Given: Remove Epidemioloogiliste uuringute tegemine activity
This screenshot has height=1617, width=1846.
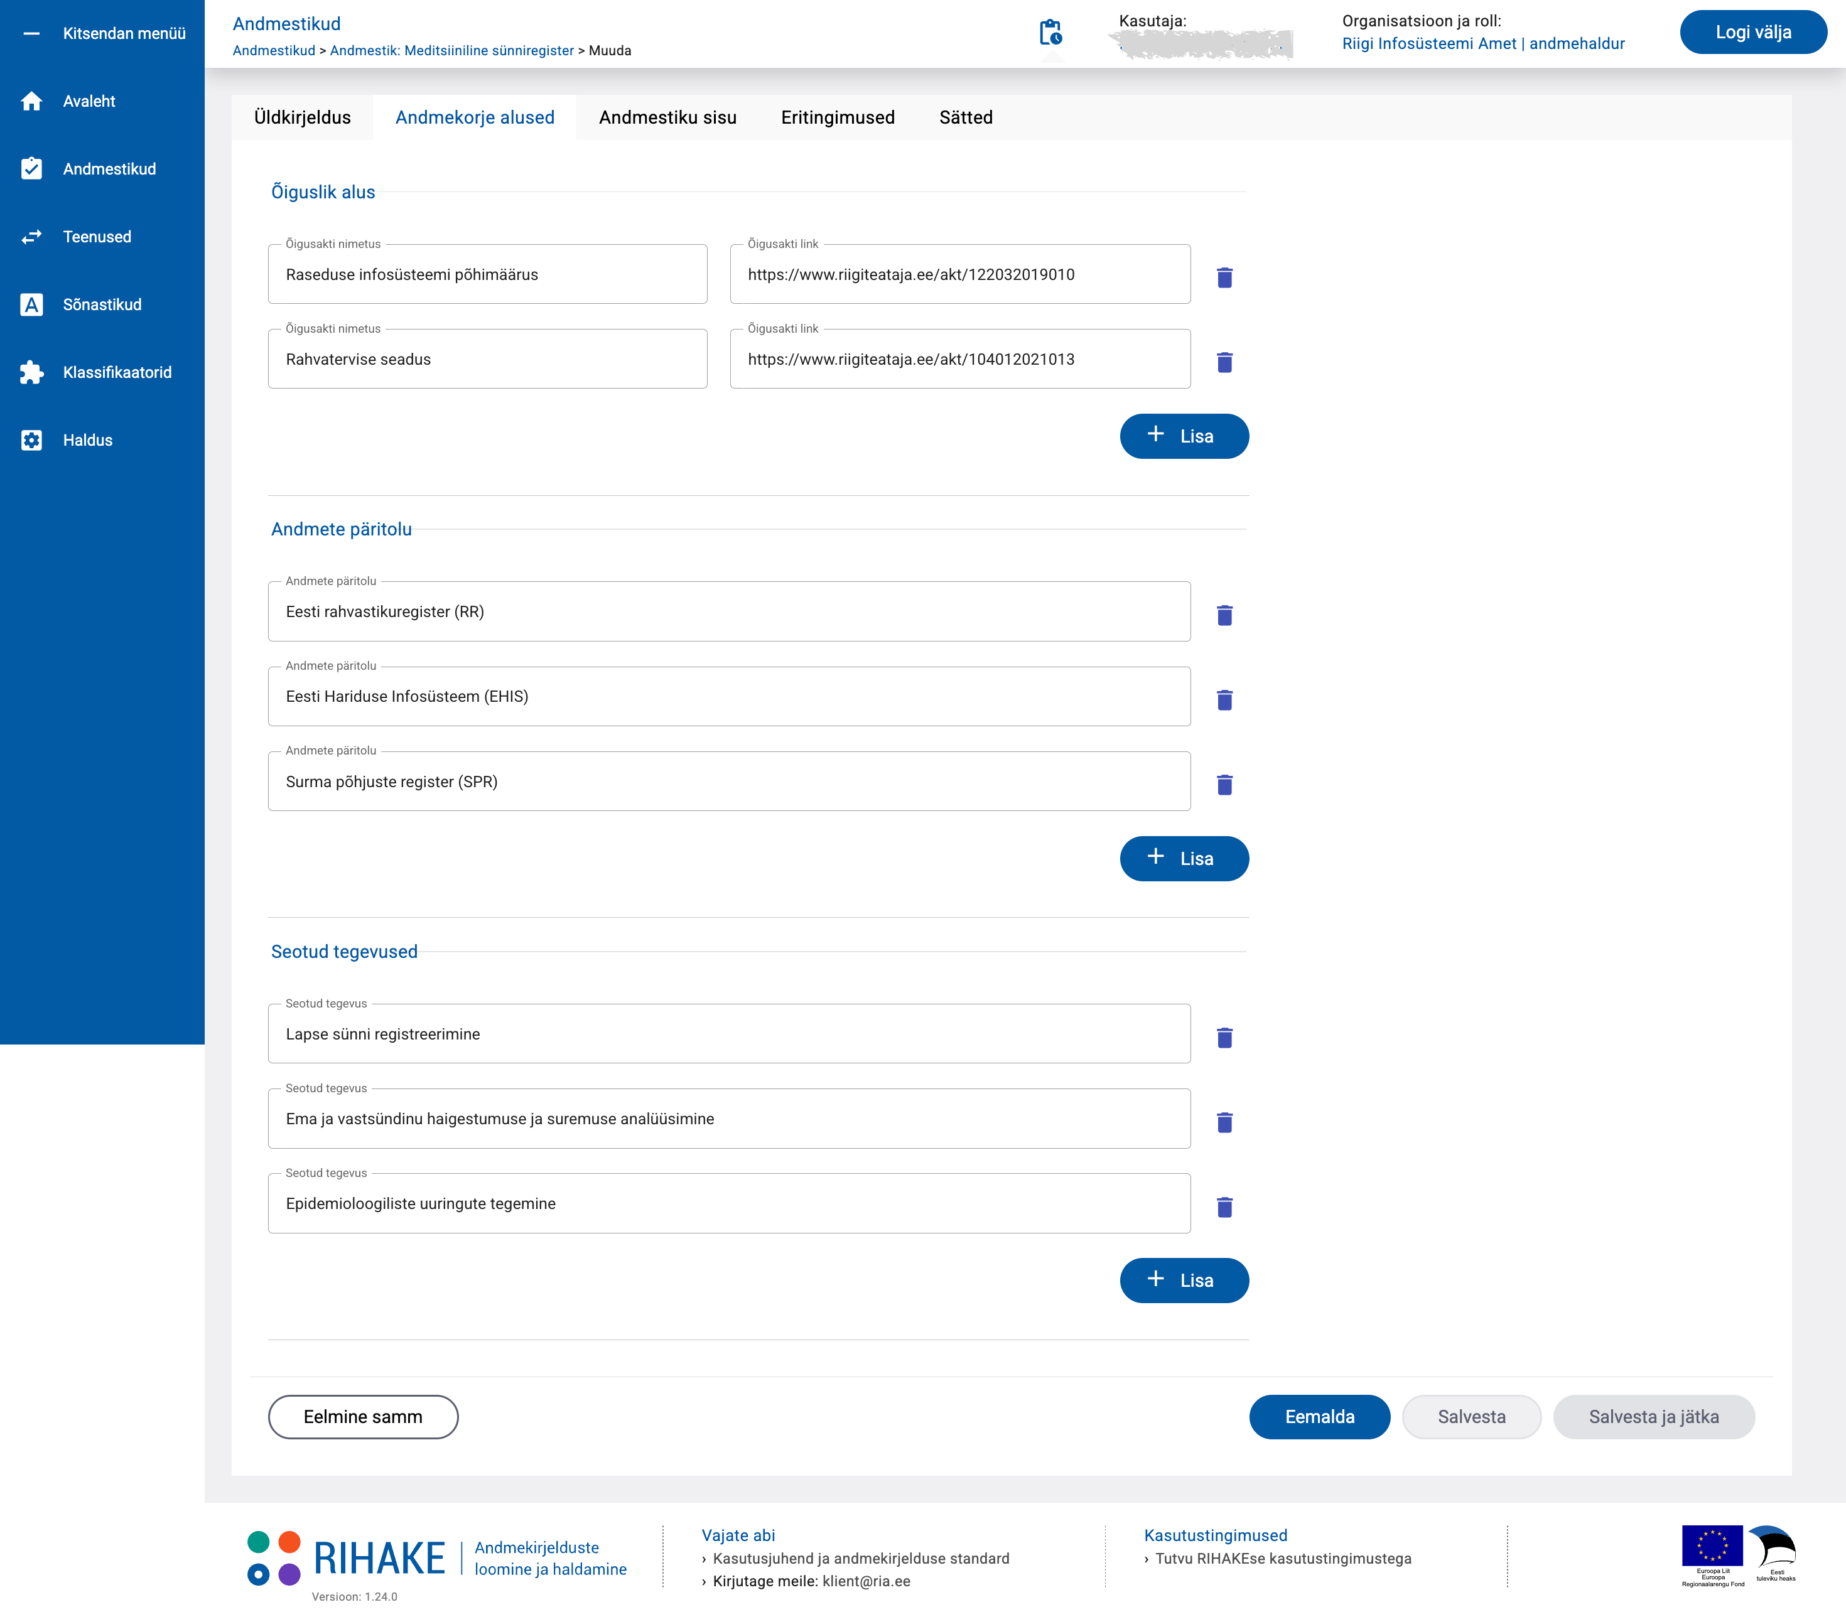Looking at the screenshot, I should (x=1224, y=1206).
